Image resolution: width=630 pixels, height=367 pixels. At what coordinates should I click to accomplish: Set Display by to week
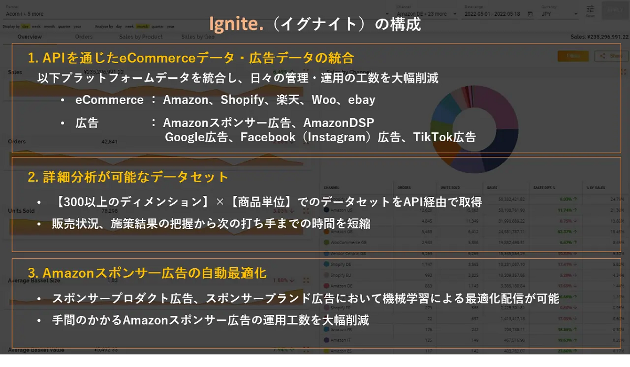[x=36, y=26]
